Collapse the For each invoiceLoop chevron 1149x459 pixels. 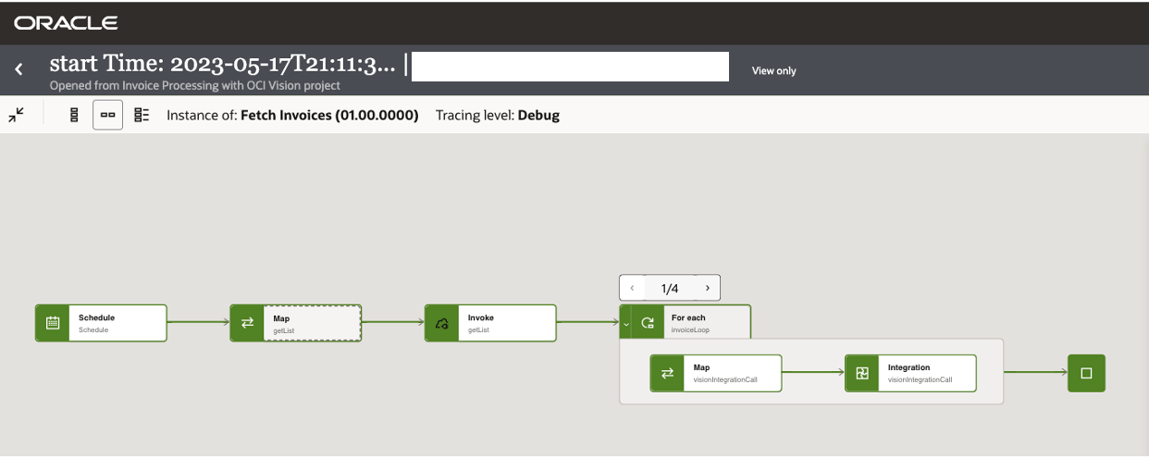pyautogui.click(x=626, y=323)
